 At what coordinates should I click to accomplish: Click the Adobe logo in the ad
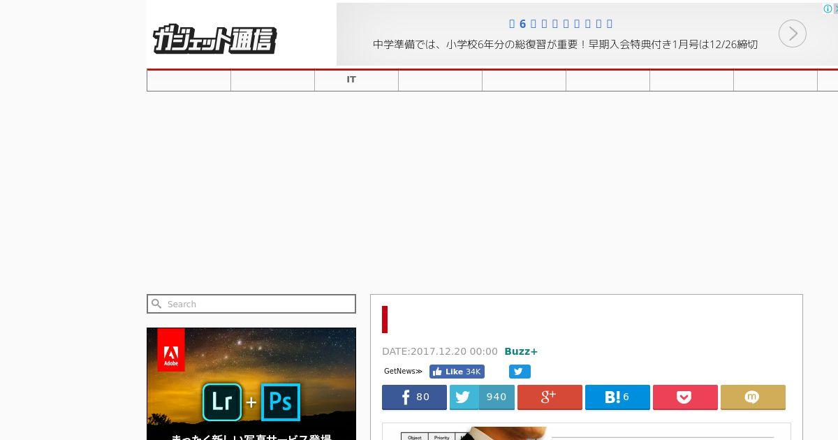click(x=171, y=349)
